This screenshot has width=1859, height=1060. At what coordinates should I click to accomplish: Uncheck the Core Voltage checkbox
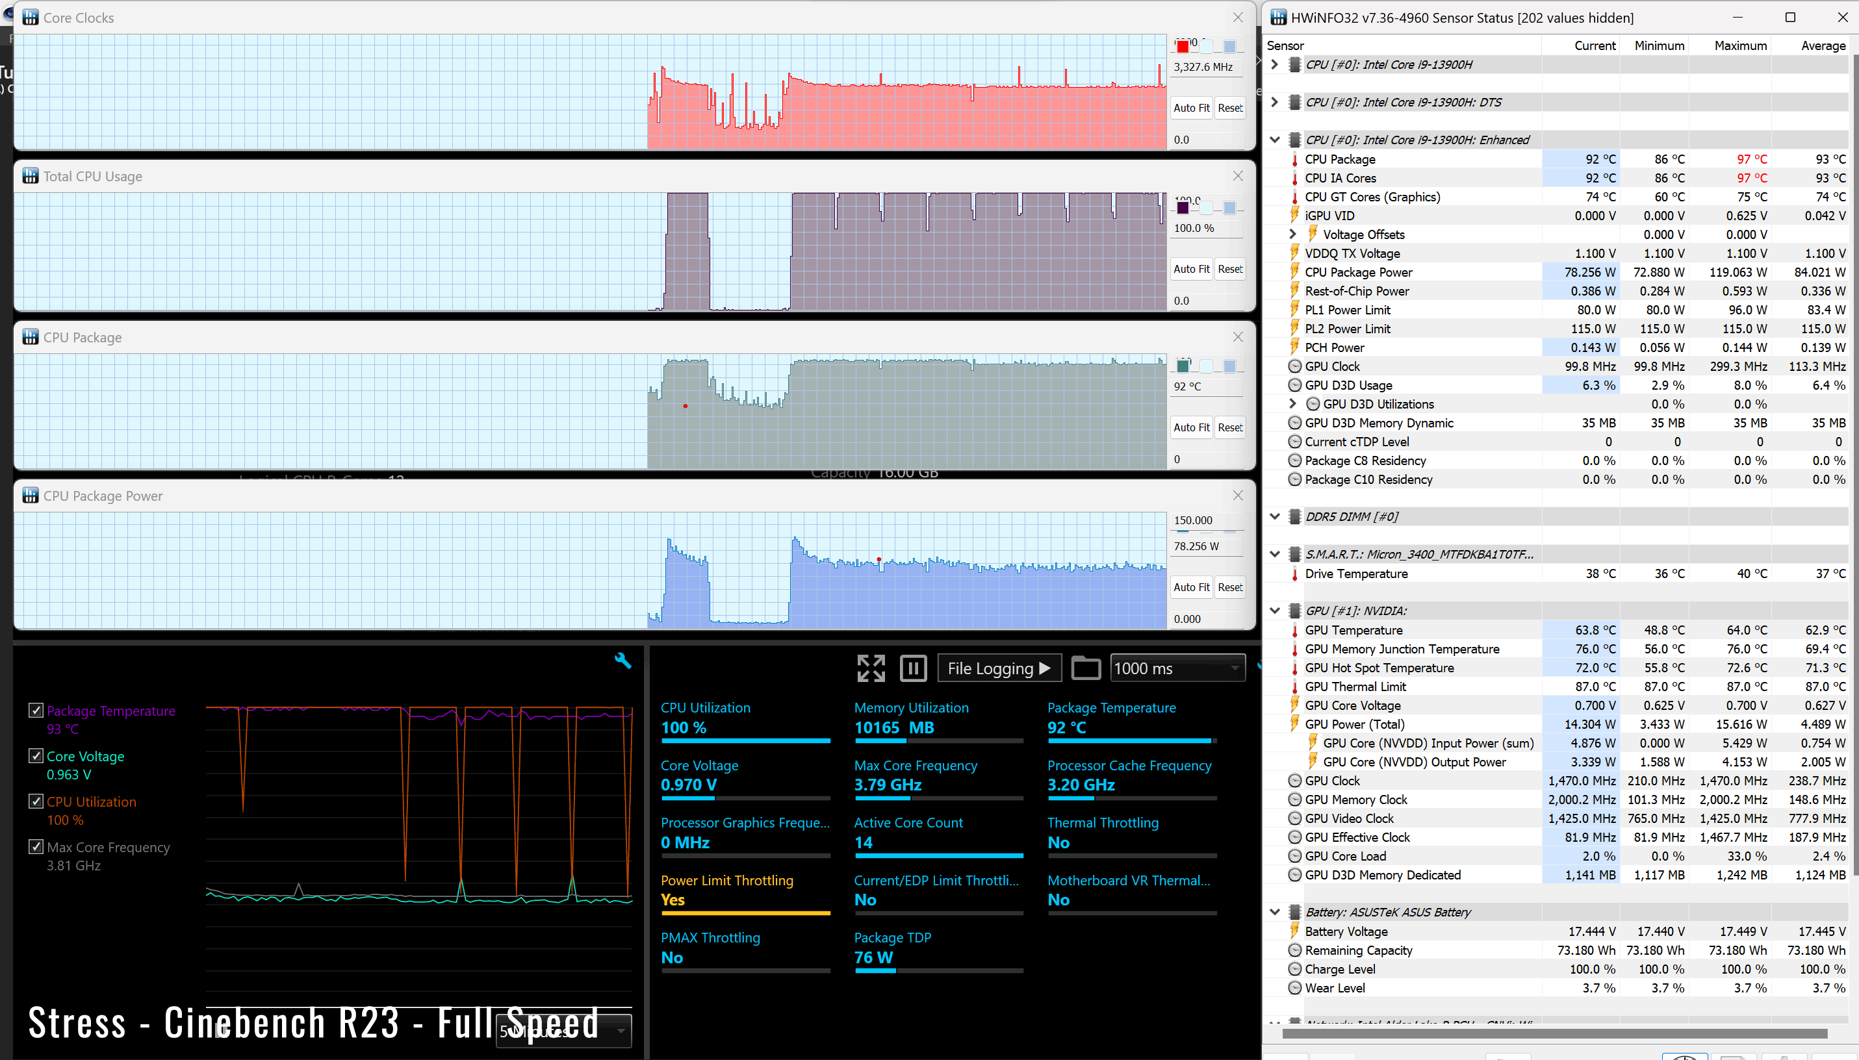36,755
